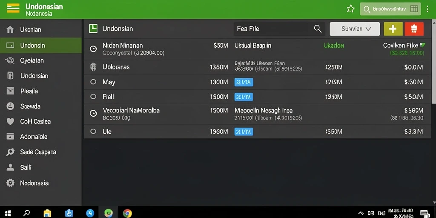Click the magnifier icon in Fea File search
The height and width of the screenshot is (218, 436).
point(318,29)
